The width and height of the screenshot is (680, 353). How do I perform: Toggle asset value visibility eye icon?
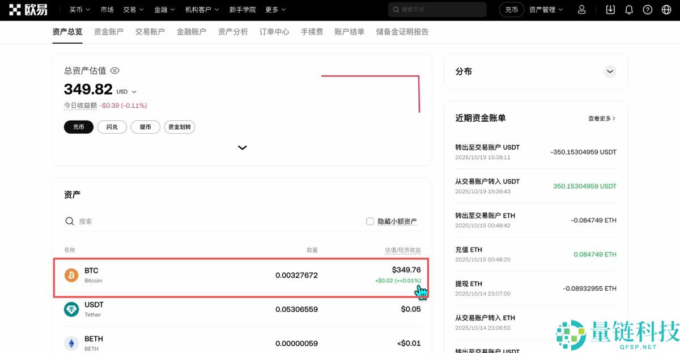click(x=114, y=70)
